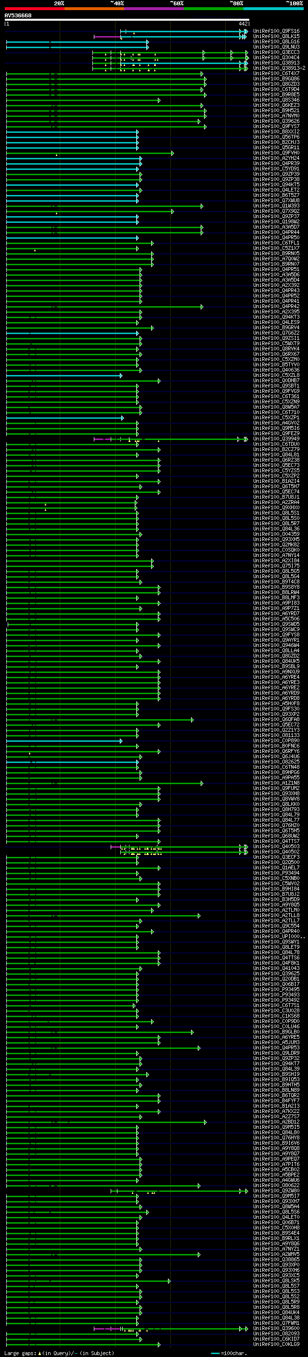Select hit label UniRef100_Q7X9Q2
The width and height of the screenshot is (308, 1357).
pyautogui.click(x=276, y=211)
